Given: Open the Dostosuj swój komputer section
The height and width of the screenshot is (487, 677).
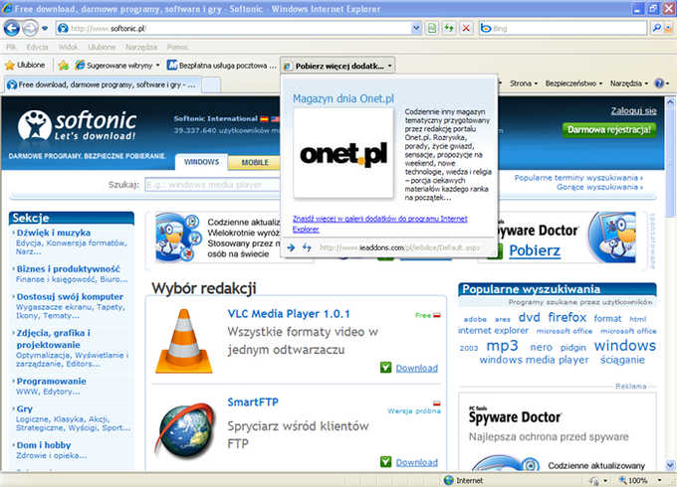Looking at the screenshot, I should (x=70, y=296).
